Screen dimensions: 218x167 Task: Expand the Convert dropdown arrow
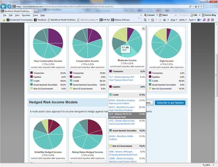pos(157,15)
